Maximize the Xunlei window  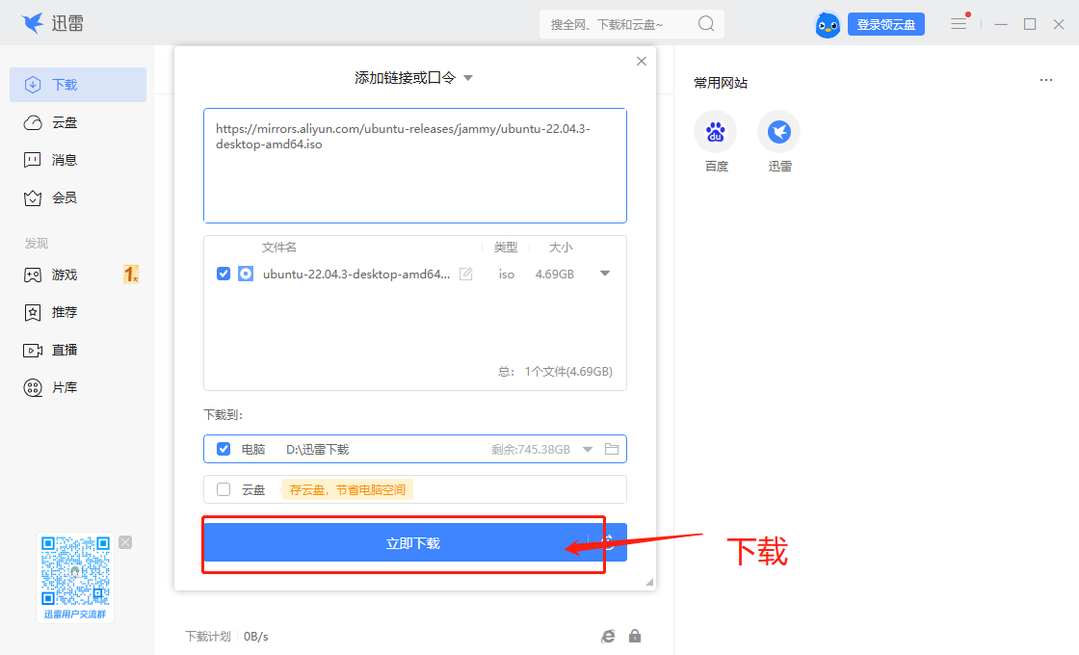click(x=1030, y=24)
